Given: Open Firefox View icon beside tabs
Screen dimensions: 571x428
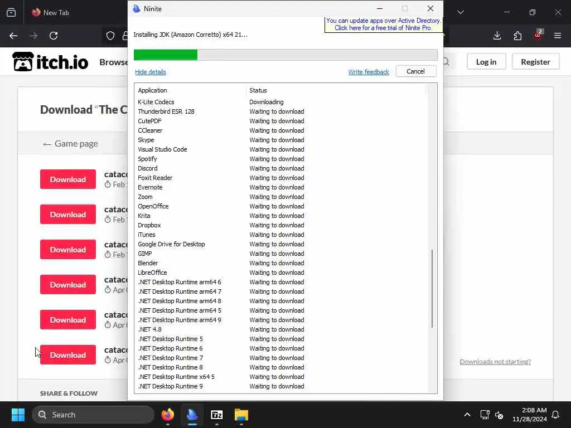Looking at the screenshot, I should [11, 12].
